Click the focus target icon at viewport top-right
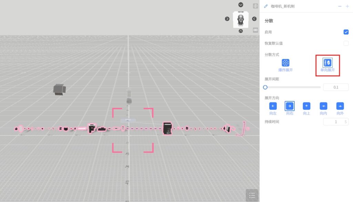 coord(255,6)
